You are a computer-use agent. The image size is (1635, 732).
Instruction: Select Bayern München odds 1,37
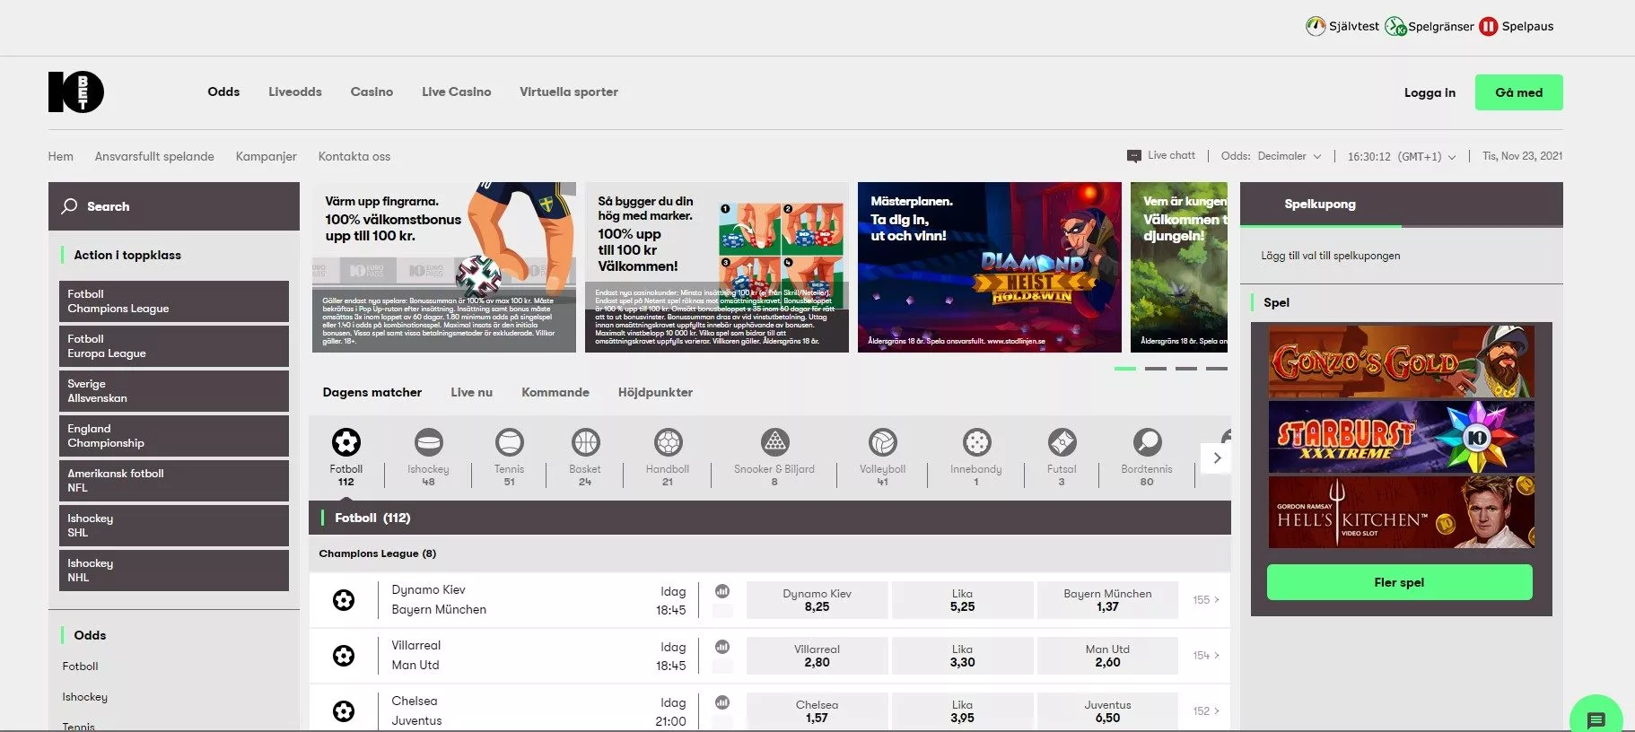(1107, 600)
